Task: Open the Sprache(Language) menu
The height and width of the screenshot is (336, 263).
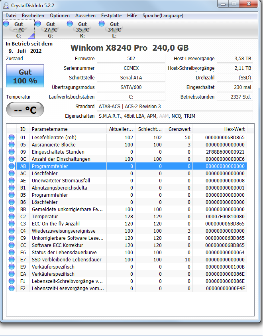Action: point(163,16)
